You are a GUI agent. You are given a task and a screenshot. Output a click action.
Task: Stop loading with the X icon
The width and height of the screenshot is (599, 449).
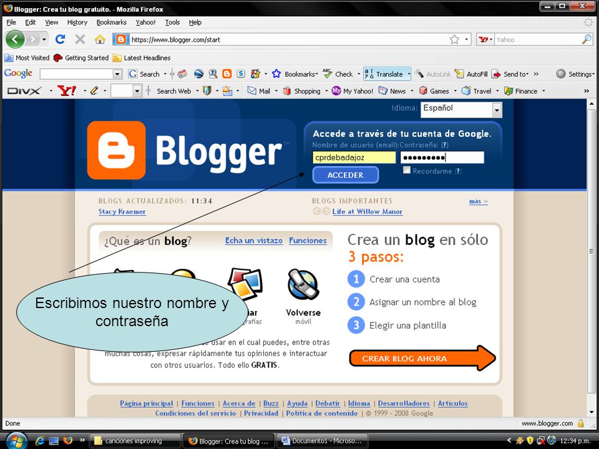tap(80, 39)
